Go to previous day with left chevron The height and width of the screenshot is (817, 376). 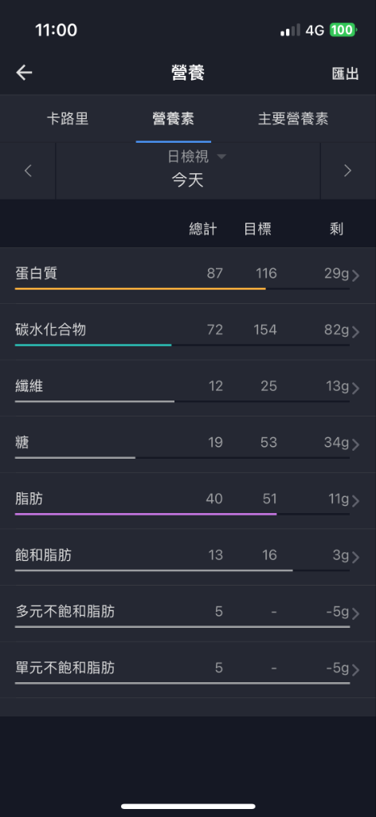tap(28, 171)
